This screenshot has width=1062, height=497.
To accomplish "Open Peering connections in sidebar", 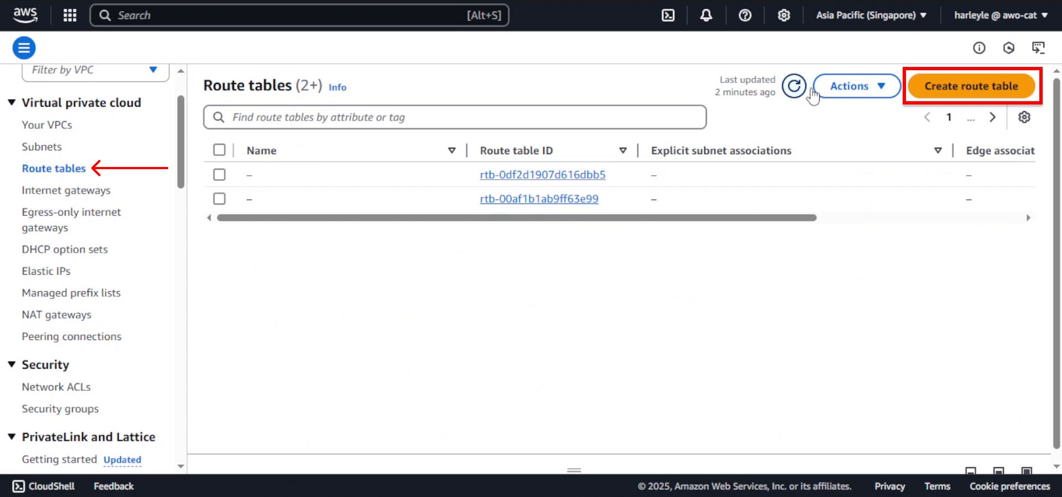I will (71, 337).
